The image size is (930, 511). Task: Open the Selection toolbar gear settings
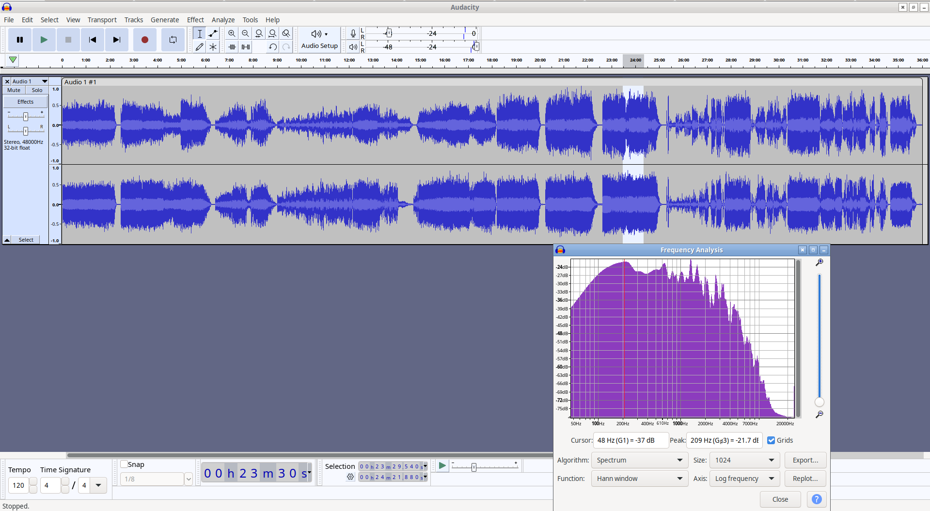coord(350,477)
